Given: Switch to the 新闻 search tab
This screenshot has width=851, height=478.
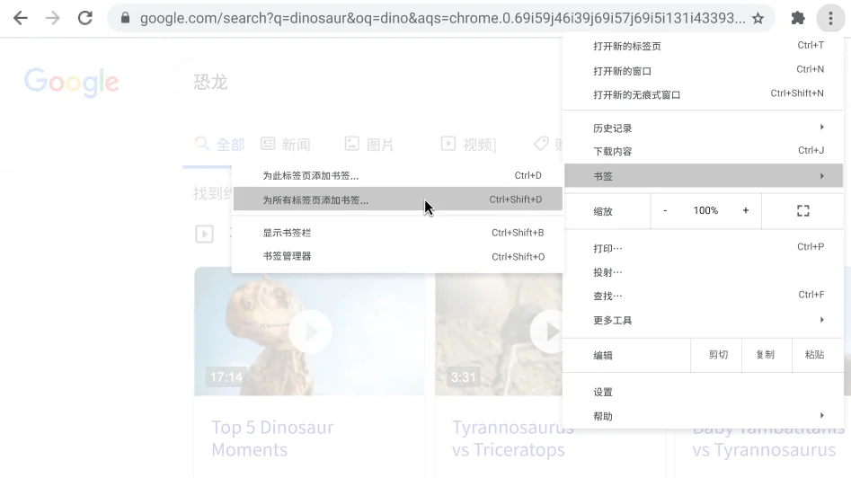Looking at the screenshot, I should pos(286,145).
